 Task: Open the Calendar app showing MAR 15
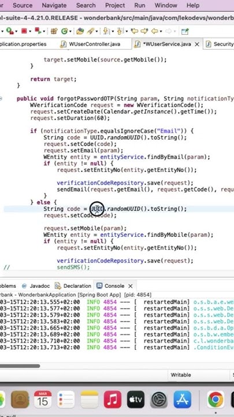(43, 399)
